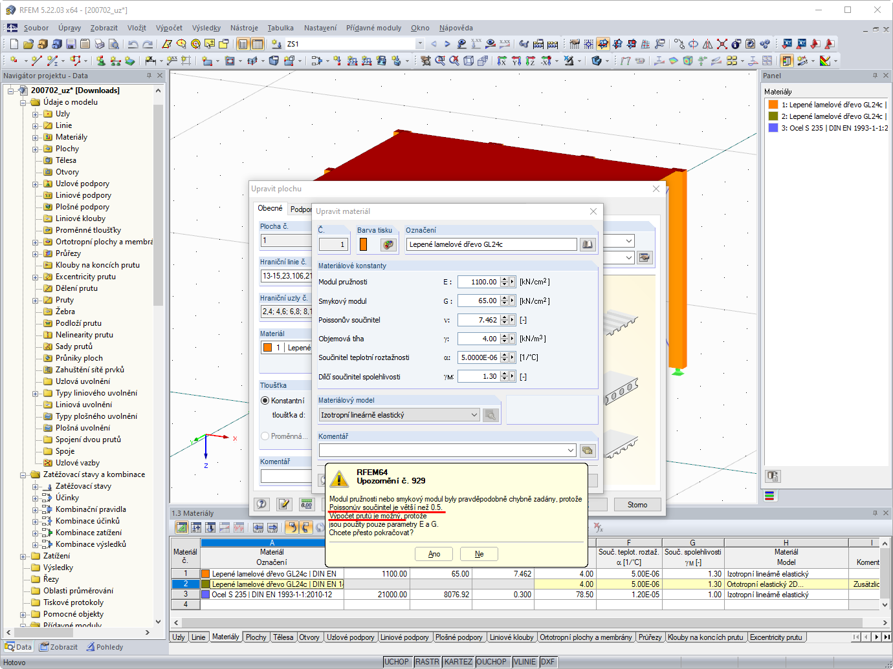This screenshot has width=893, height=669.
Task: Toggle project navigator icon in toolbar
Action: pos(243,44)
